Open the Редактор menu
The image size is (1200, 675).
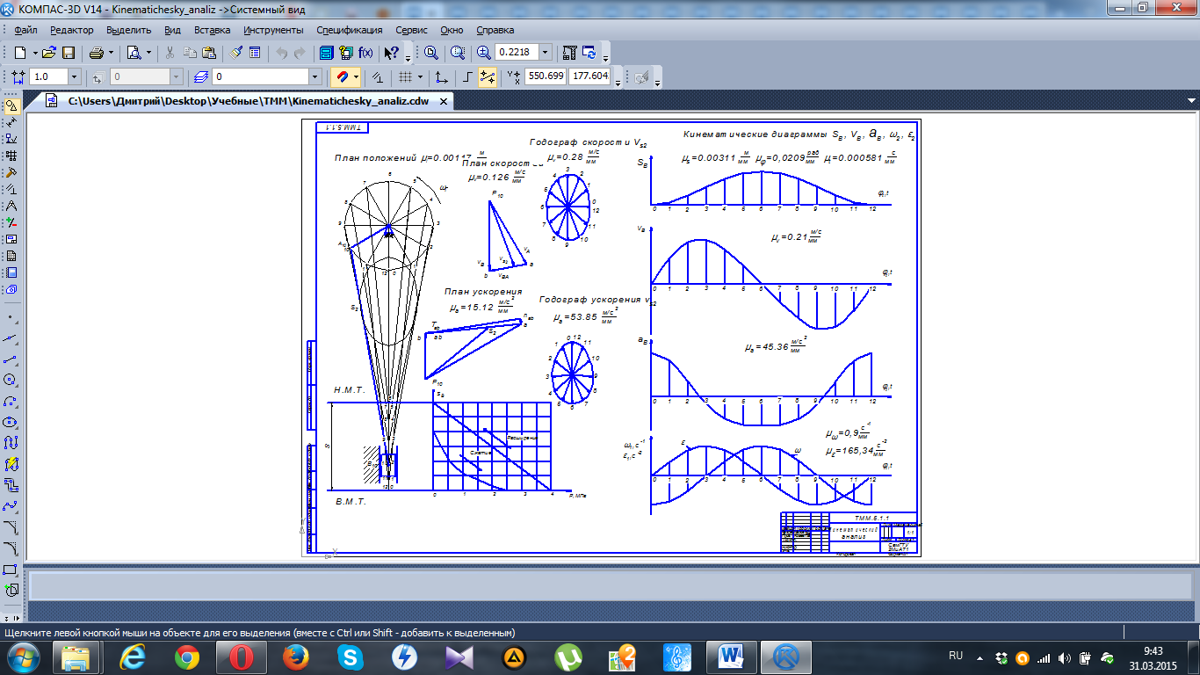[x=71, y=30]
